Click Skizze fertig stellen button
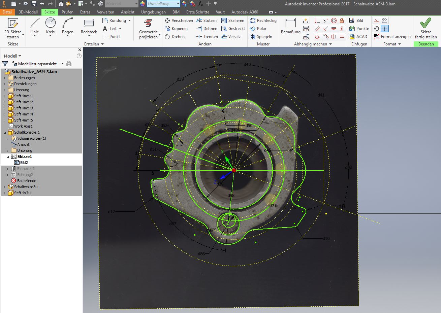 (426, 29)
